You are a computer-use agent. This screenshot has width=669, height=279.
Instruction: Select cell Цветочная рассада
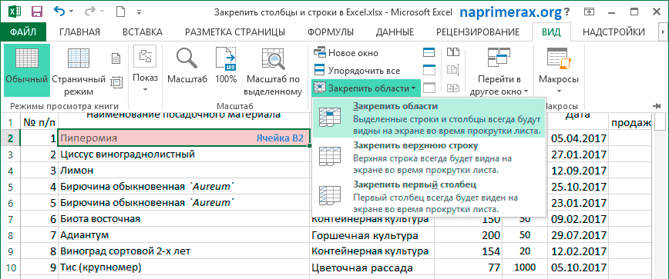(372, 268)
